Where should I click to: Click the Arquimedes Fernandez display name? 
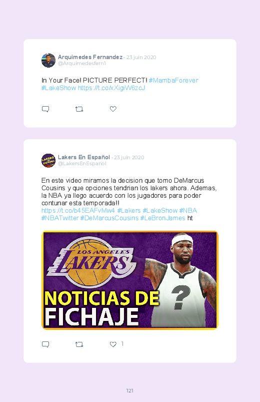coord(90,57)
